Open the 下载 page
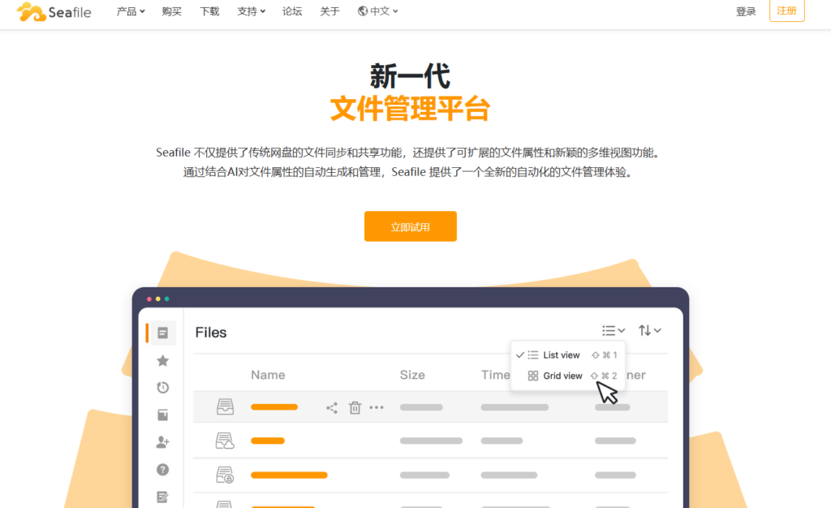831x508 pixels. pyautogui.click(x=209, y=11)
